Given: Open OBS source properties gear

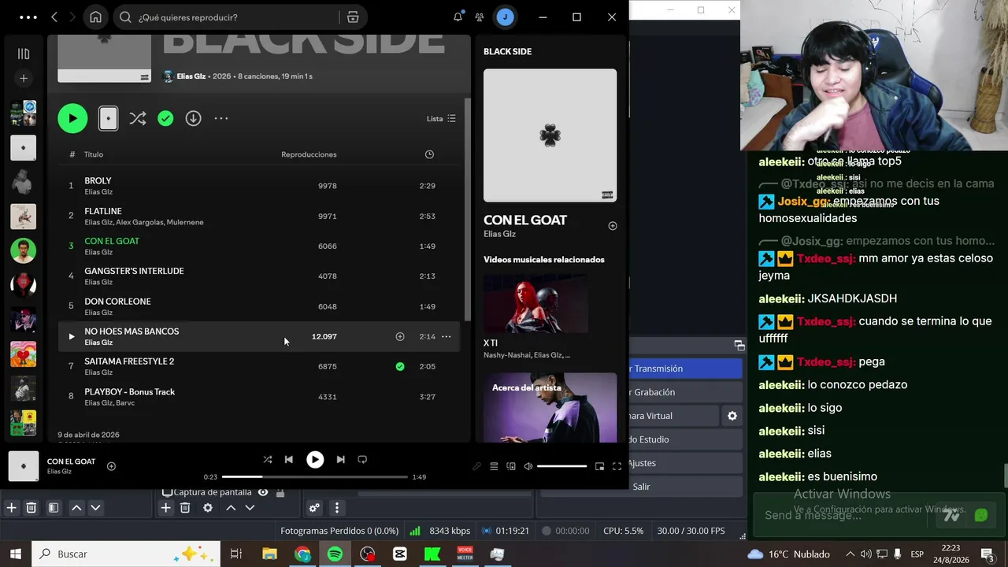Looking at the screenshot, I should coord(208,508).
